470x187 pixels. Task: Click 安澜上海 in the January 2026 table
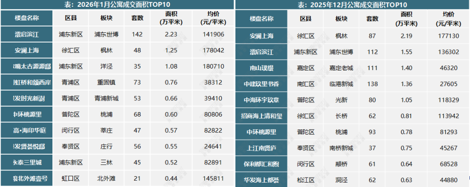pyautogui.click(x=26, y=50)
